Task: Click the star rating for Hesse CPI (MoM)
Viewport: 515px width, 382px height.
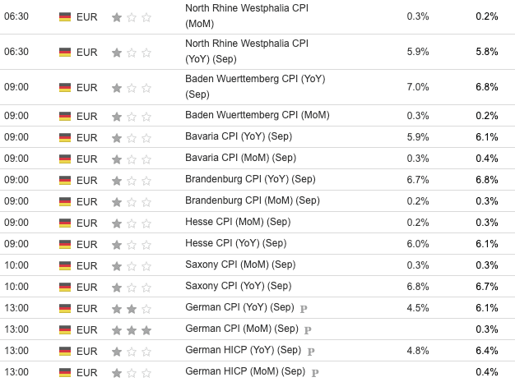Action: point(131,223)
